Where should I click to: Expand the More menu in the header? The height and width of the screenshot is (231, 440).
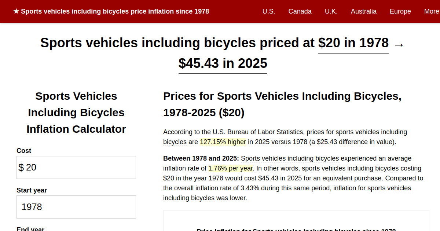coord(431,11)
